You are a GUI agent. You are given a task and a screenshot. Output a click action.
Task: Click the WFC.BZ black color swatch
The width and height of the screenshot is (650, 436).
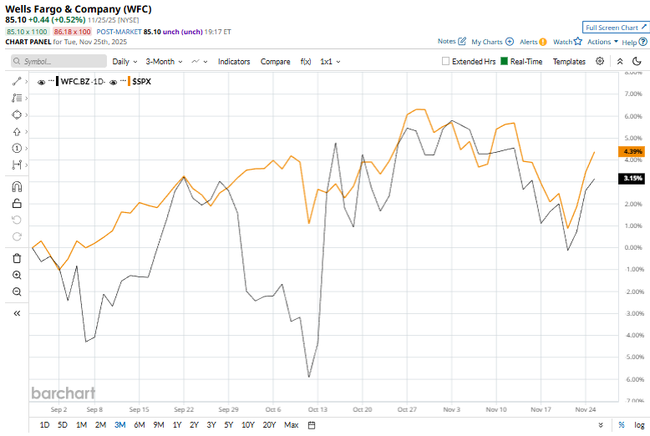tap(57, 81)
